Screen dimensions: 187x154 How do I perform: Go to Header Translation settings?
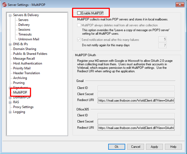click(26, 73)
